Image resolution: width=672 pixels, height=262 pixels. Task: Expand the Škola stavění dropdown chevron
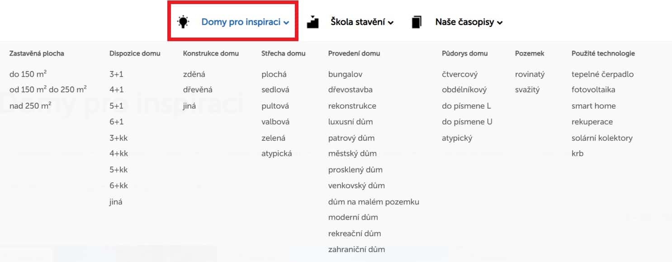[391, 23]
